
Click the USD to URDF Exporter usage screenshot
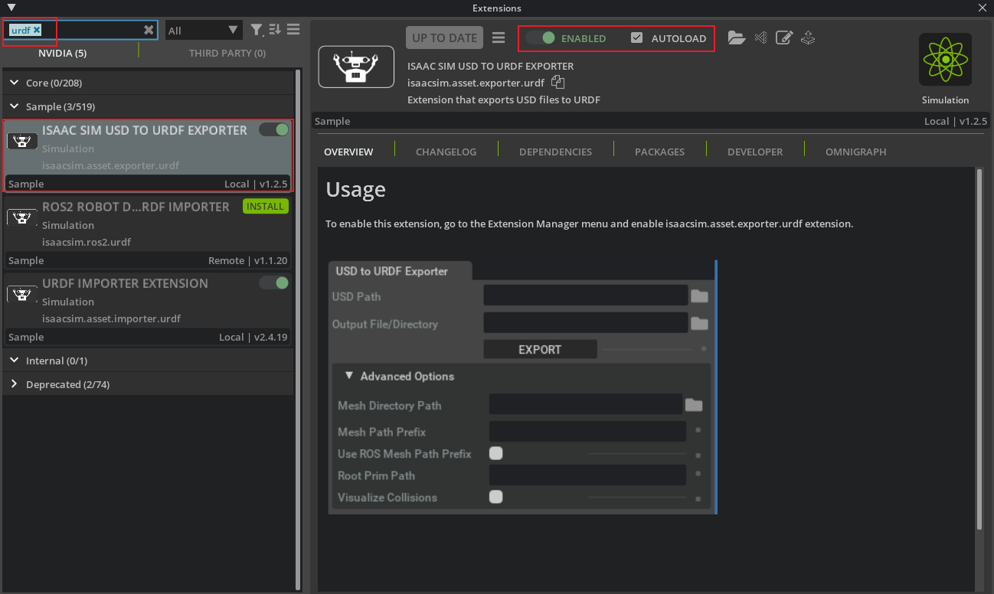522,387
